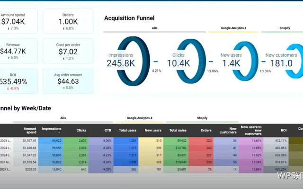Sort table by New users column header

pyautogui.click(x=153, y=130)
